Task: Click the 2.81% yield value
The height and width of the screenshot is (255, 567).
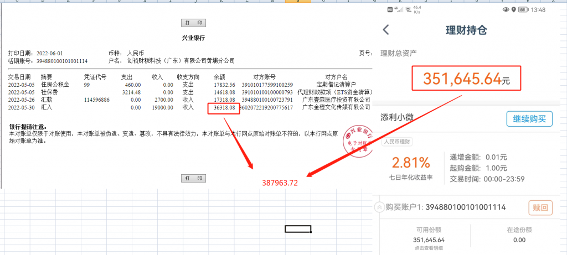Action: pyautogui.click(x=411, y=163)
